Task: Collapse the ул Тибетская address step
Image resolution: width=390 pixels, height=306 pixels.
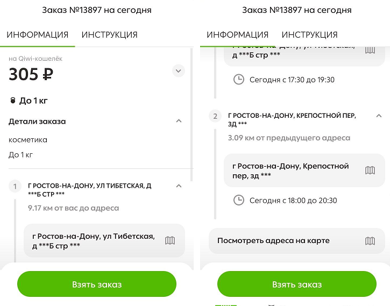Action: (179, 186)
